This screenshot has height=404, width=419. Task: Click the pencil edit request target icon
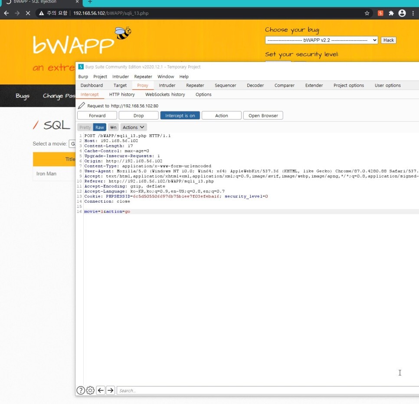tap(82, 106)
